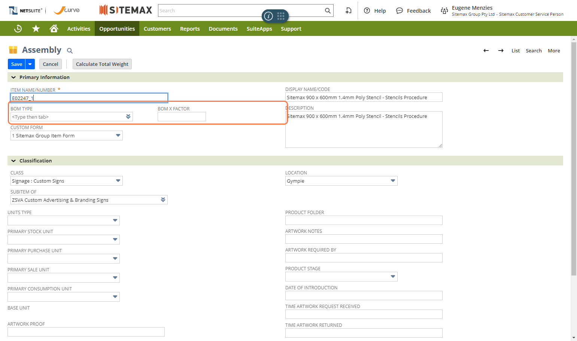
Task: Go to the previous record arrow
Action: pos(486,51)
